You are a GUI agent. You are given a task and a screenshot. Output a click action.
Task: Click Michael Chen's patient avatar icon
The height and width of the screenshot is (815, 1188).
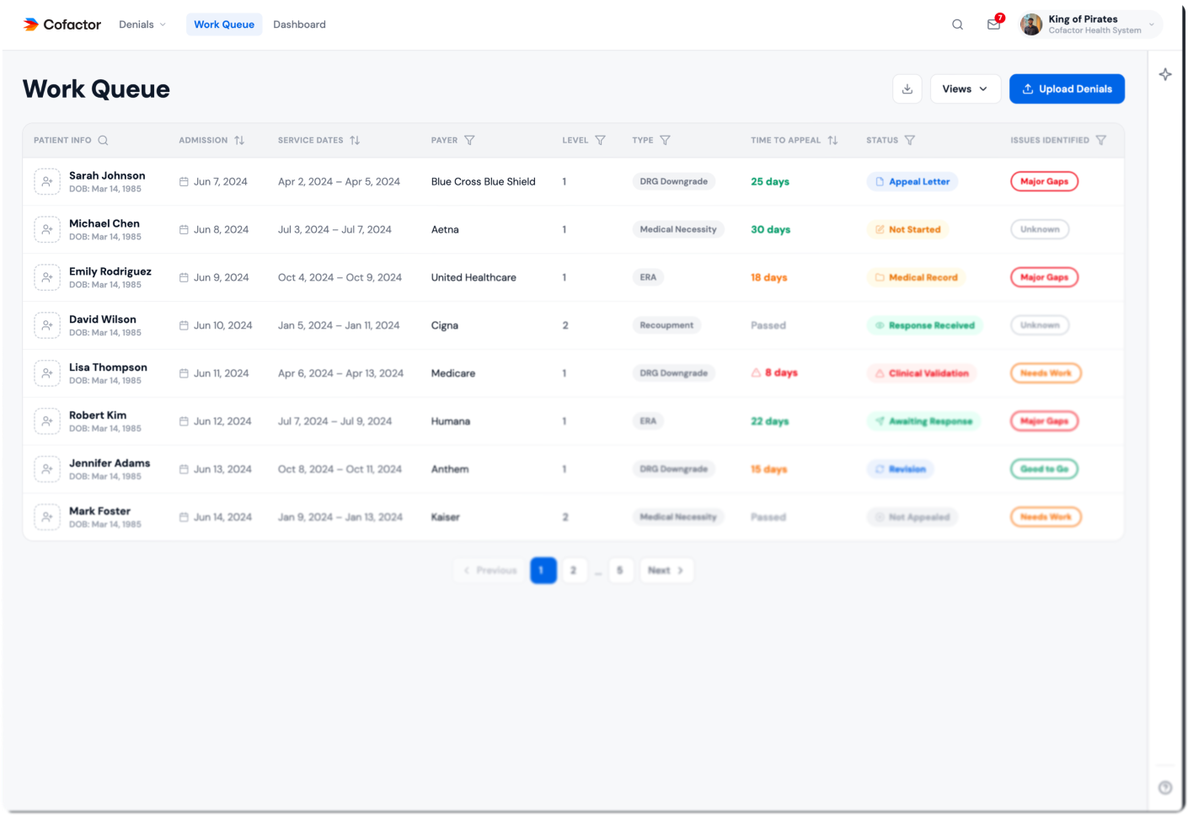pyautogui.click(x=47, y=229)
